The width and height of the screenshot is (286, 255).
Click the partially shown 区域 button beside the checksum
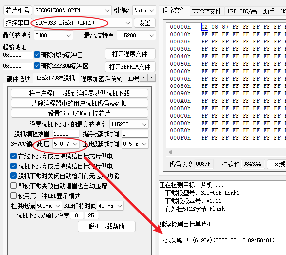click(x=277, y=164)
